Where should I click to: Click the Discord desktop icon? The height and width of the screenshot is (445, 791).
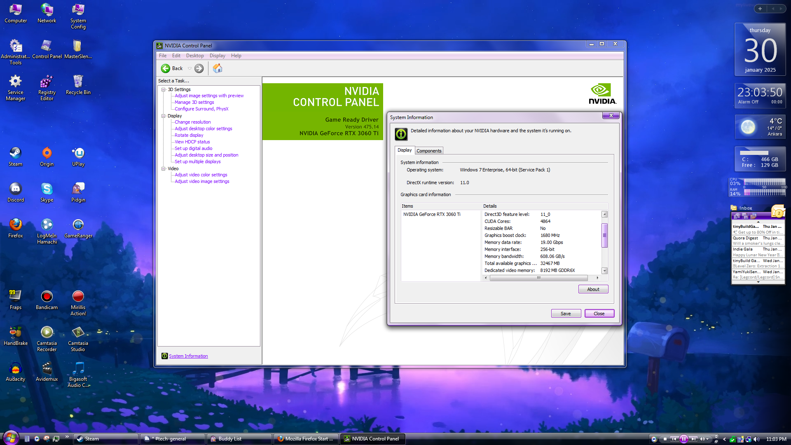[15, 193]
